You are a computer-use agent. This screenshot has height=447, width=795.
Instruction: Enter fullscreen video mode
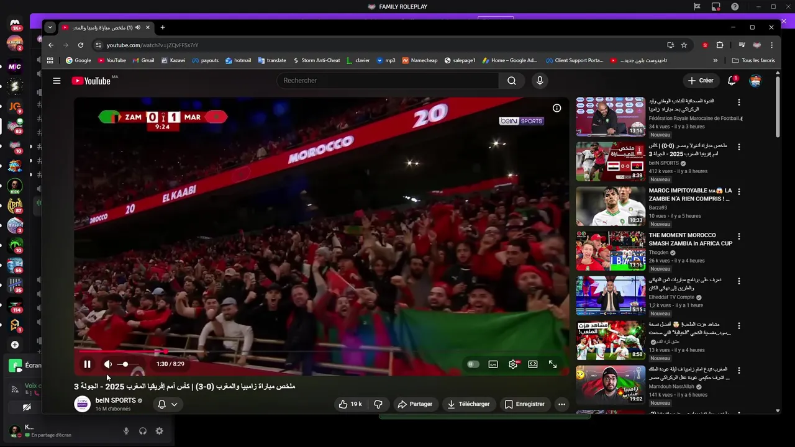click(553, 364)
